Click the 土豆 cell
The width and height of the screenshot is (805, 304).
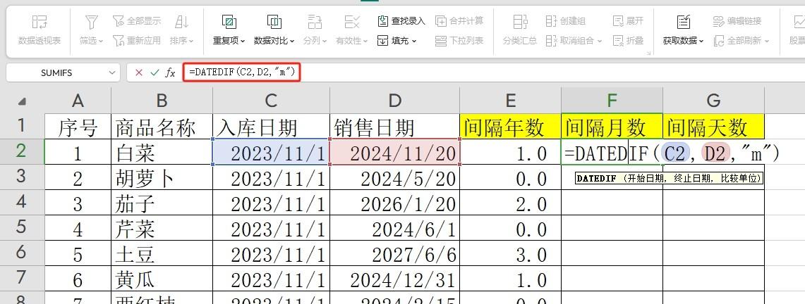pyautogui.click(x=162, y=253)
